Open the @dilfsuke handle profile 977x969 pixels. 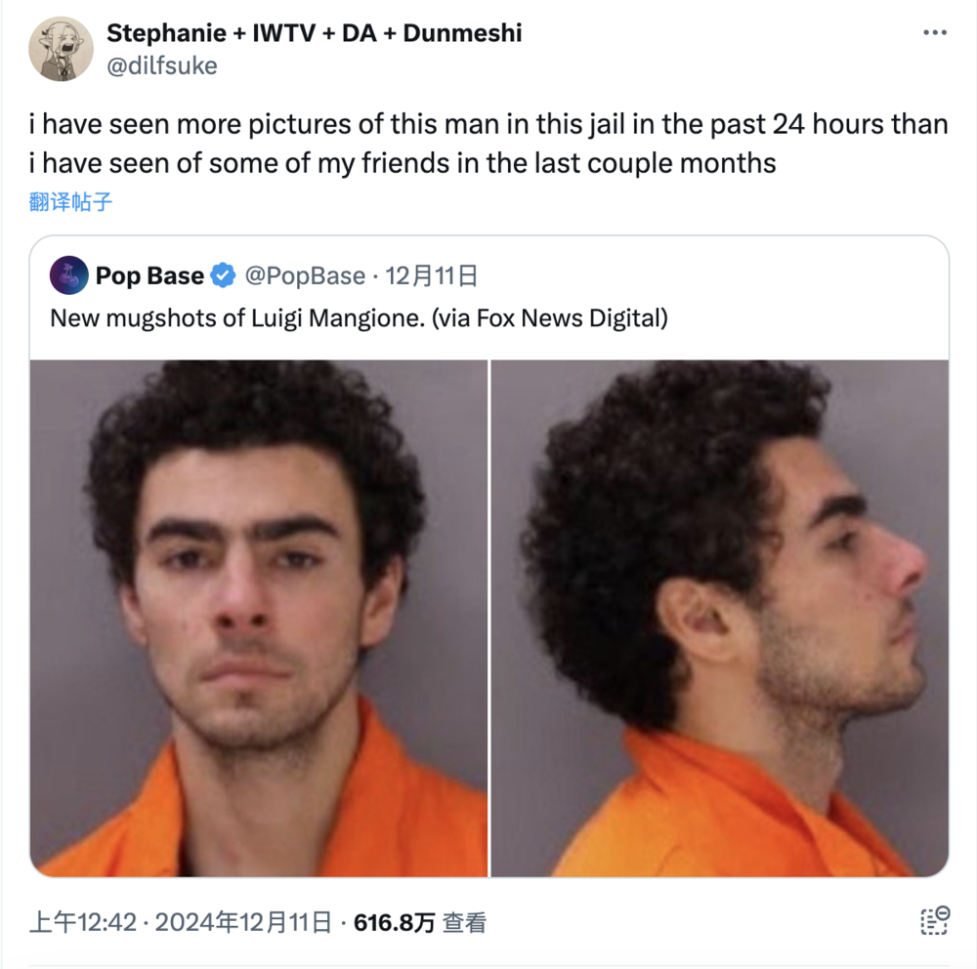pos(162,65)
